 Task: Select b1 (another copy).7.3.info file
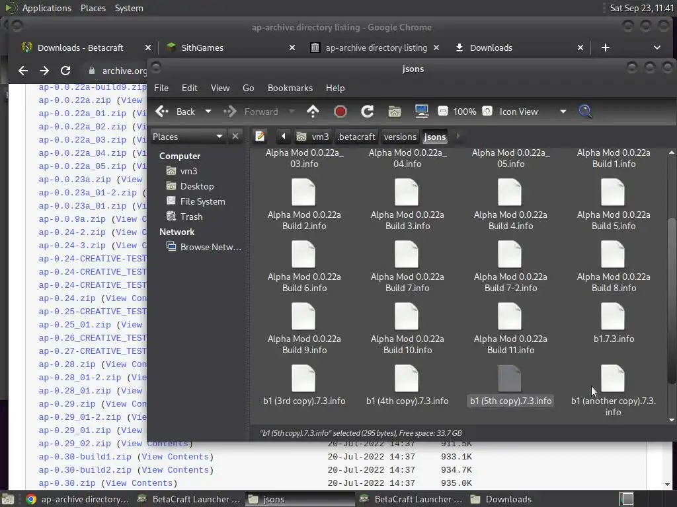(614, 391)
